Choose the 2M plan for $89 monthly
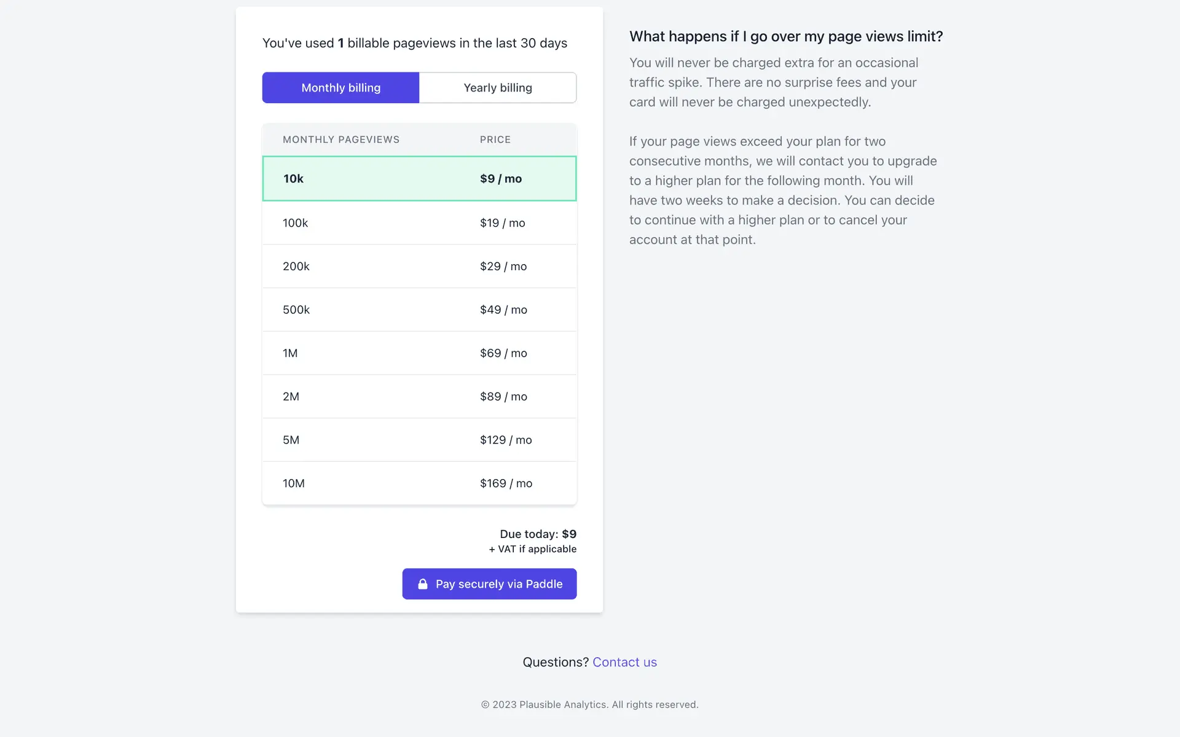The width and height of the screenshot is (1180, 737). click(419, 397)
